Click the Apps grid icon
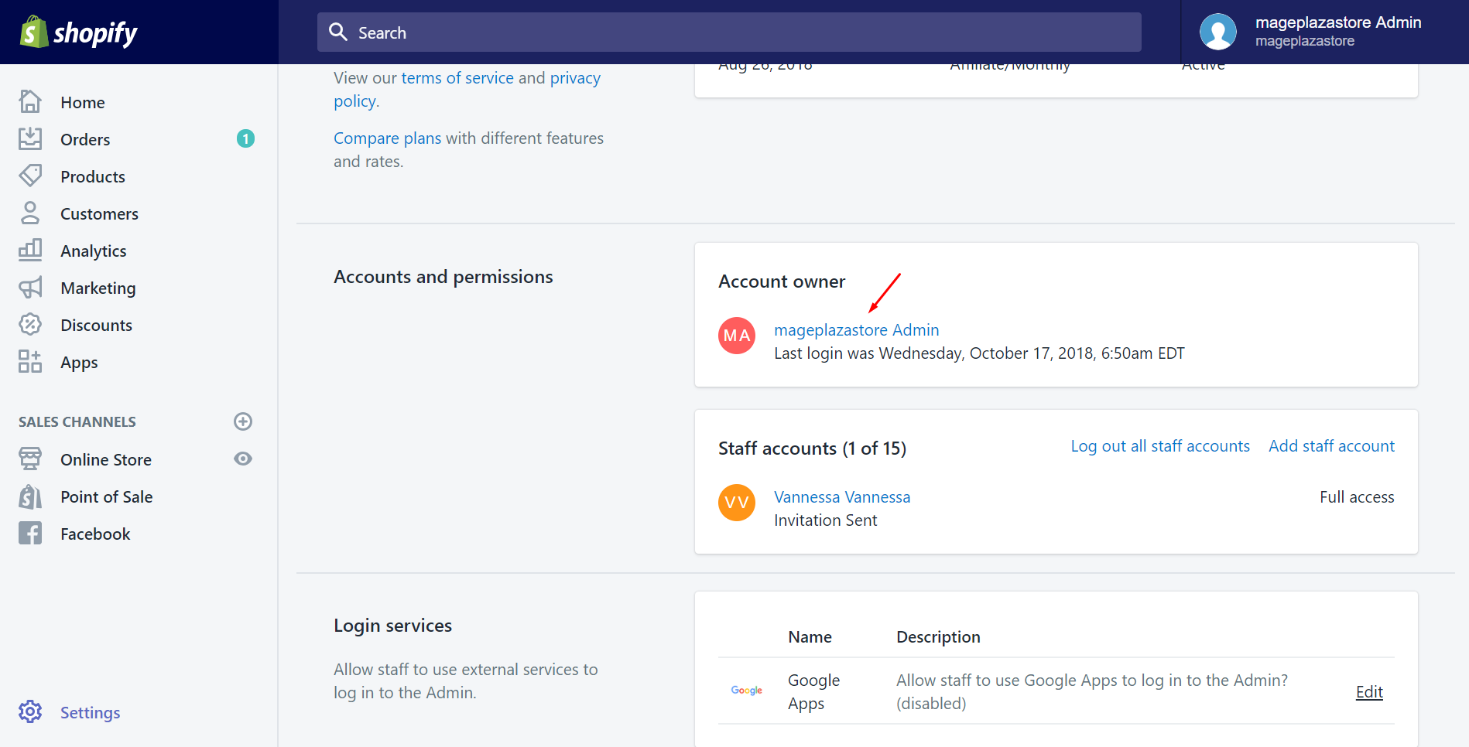The height and width of the screenshot is (747, 1469). (30, 361)
